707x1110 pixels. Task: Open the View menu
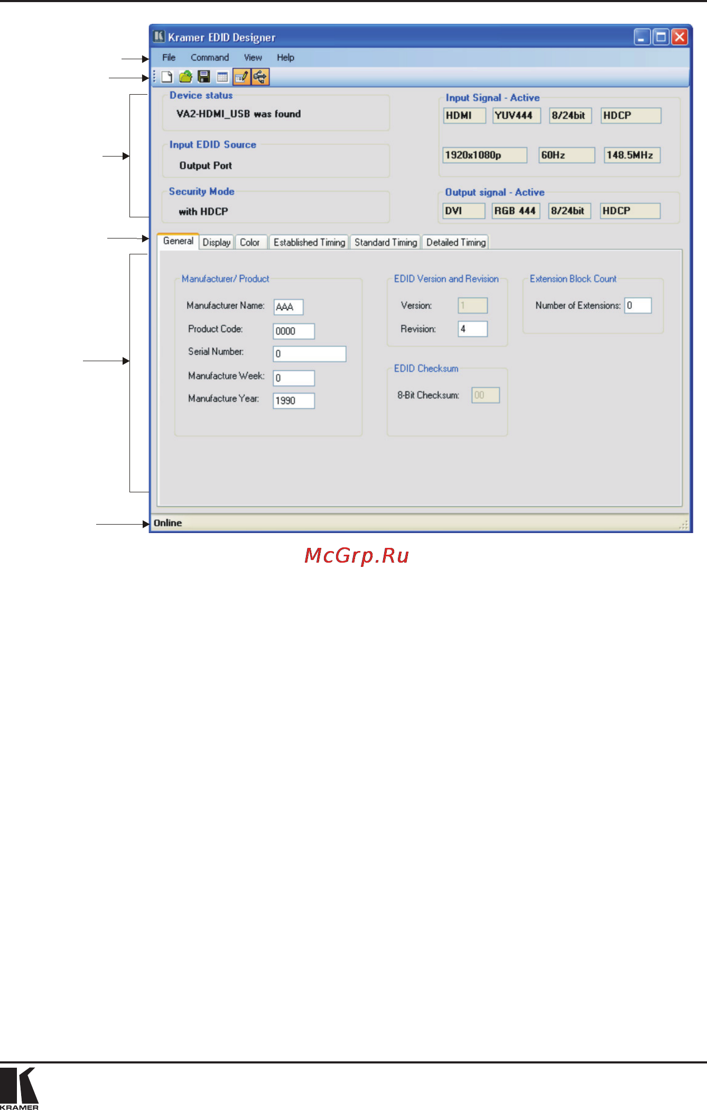click(253, 58)
